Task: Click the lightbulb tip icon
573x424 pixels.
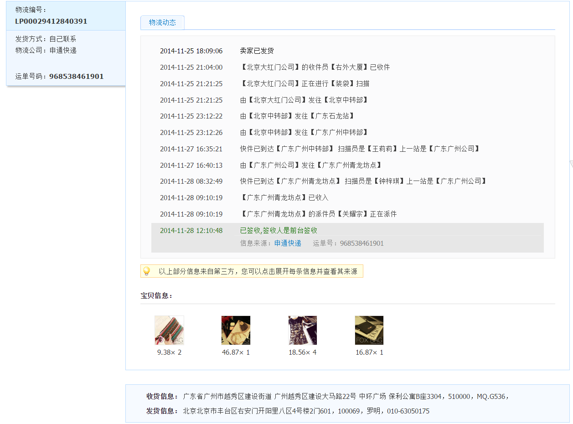Action: pos(146,271)
